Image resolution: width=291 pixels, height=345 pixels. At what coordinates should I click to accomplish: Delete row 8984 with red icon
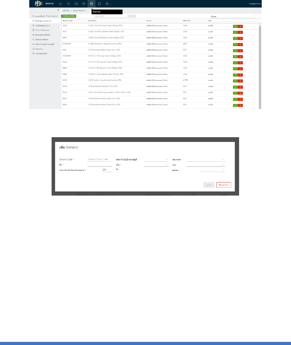240,75
